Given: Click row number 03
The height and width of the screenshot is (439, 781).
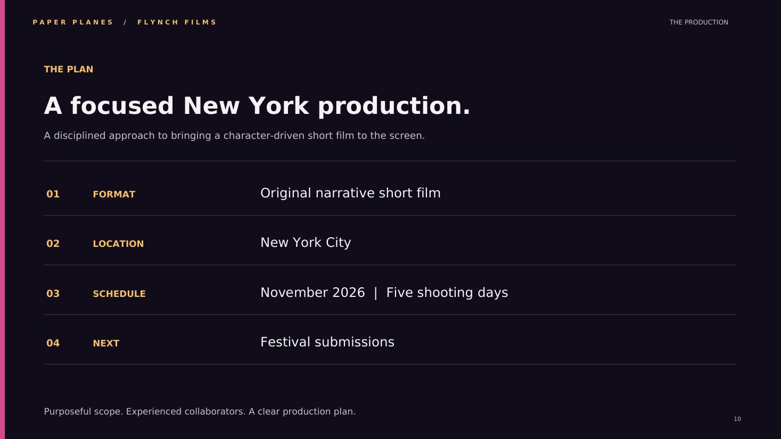Looking at the screenshot, I should click(53, 294).
